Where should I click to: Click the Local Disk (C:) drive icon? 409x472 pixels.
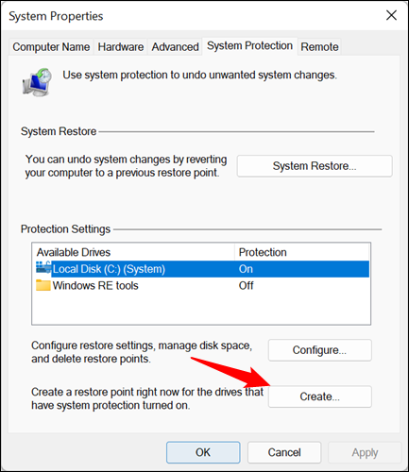(x=43, y=268)
